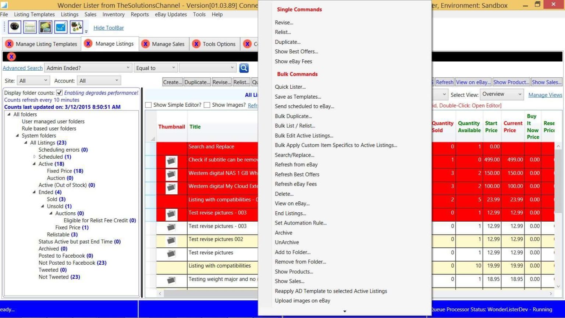The image size is (565, 318).
Task: Click the inventory items toolbar icon
Action: pyautogui.click(x=76, y=26)
